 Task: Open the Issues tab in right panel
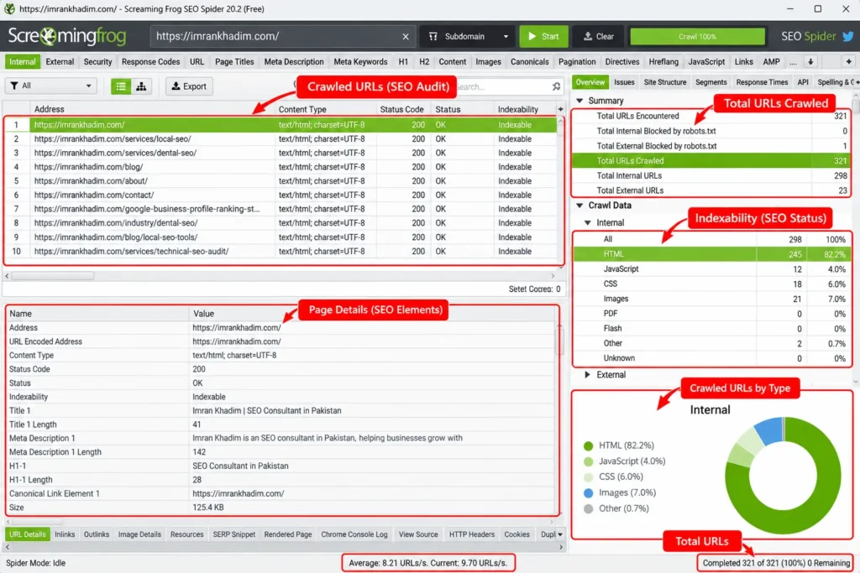624,82
